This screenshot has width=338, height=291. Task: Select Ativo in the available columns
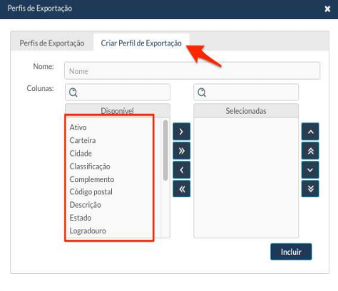(x=78, y=127)
